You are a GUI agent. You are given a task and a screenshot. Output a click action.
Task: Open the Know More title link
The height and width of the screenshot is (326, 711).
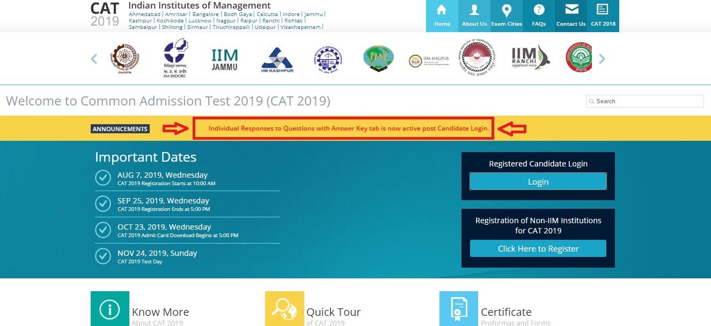(x=160, y=312)
